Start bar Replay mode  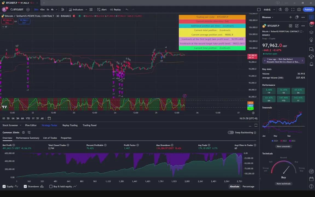tap(115, 9)
